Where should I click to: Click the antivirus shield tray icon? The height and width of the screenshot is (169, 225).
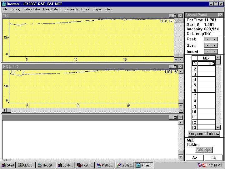(200, 165)
